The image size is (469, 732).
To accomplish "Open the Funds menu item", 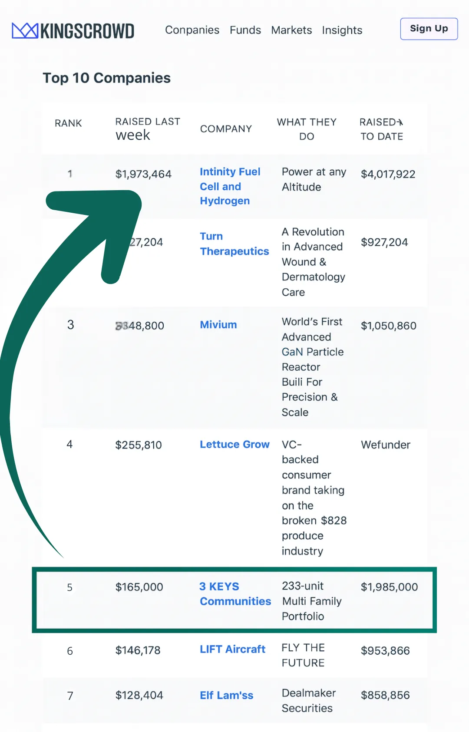I will (245, 30).
